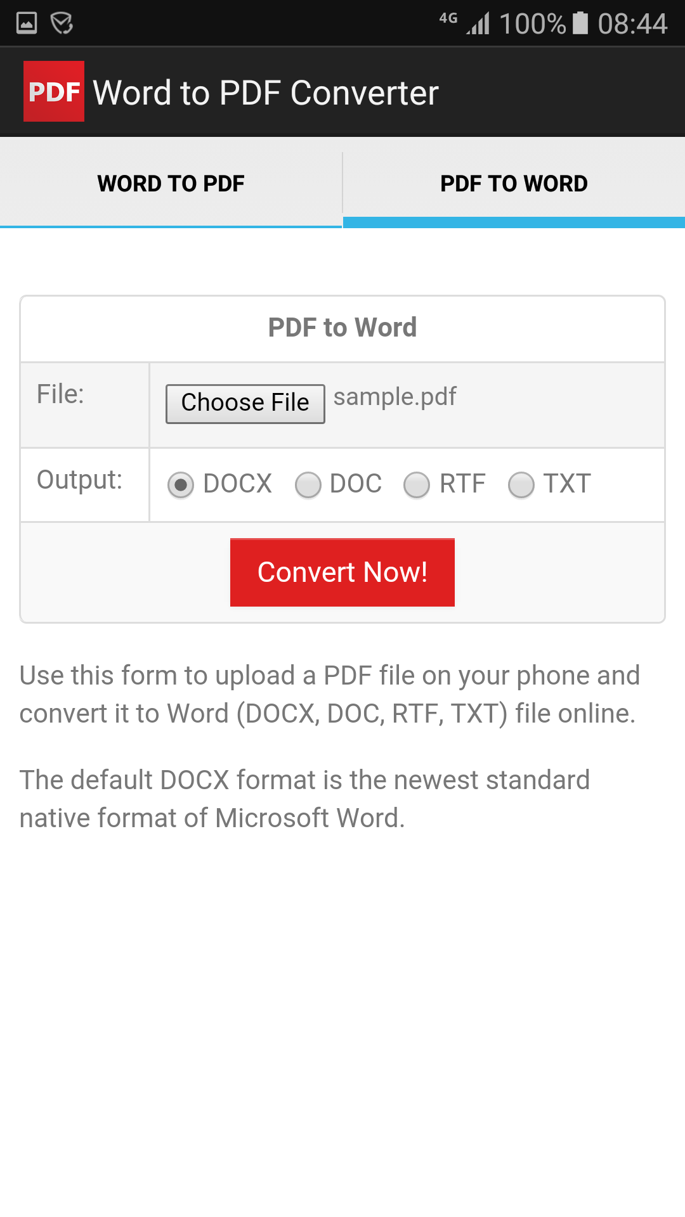
Task: Click the Convert Now button
Action: (x=342, y=572)
